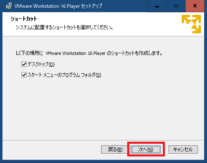
Task: Proceed with the 次へ(N) button
Action: tap(146, 149)
